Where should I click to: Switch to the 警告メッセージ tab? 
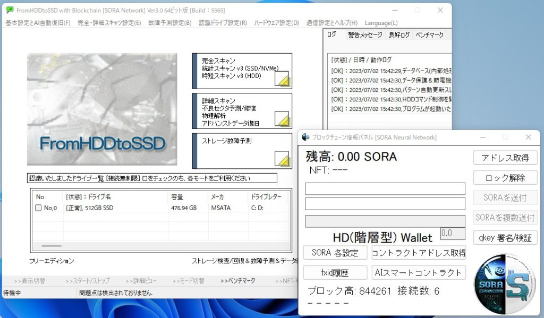[x=365, y=35]
